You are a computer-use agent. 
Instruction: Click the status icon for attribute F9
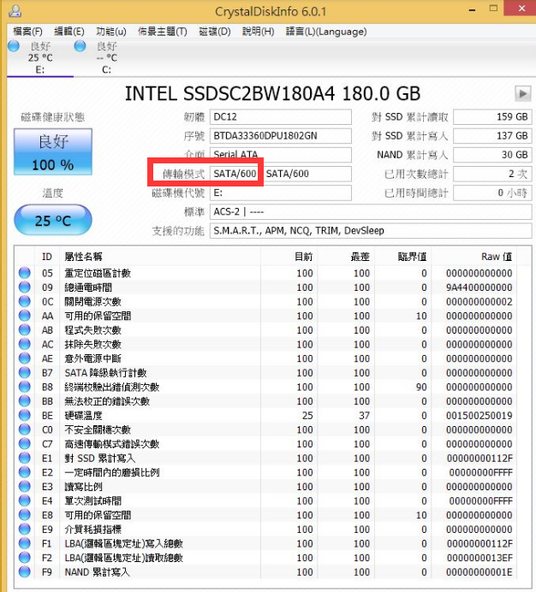[x=25, y=571]
